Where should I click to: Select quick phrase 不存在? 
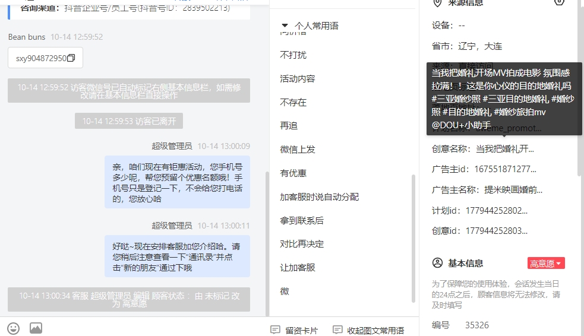coord(293,102)
